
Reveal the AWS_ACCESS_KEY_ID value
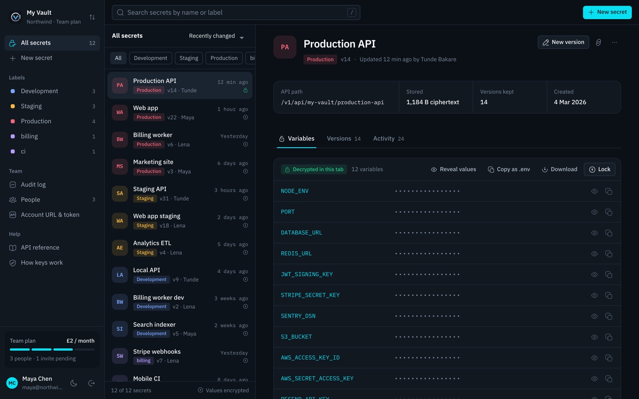594,358
